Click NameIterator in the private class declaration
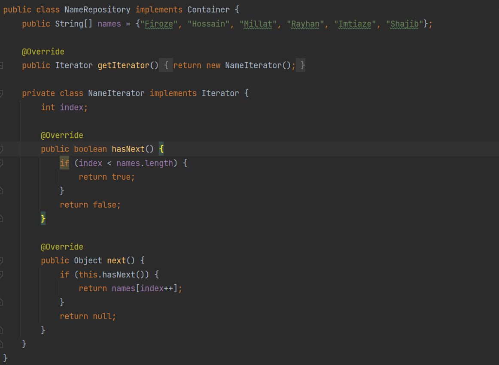Viewport: 499px width, 365px height. click(x=116, y=94)
